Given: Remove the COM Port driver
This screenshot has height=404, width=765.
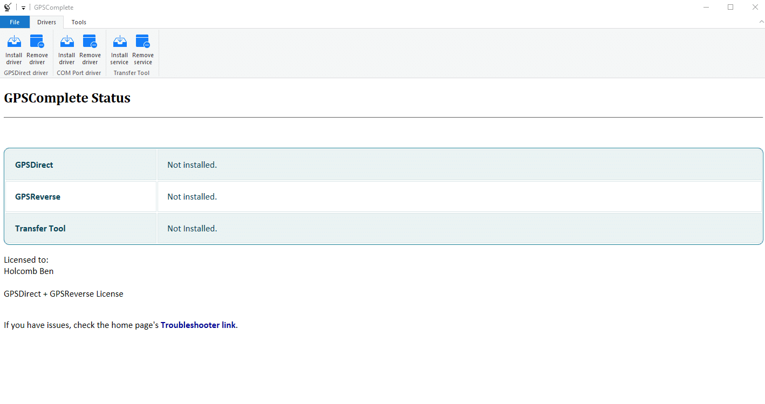Looking at the screenshot, I should tap(90, 49).
